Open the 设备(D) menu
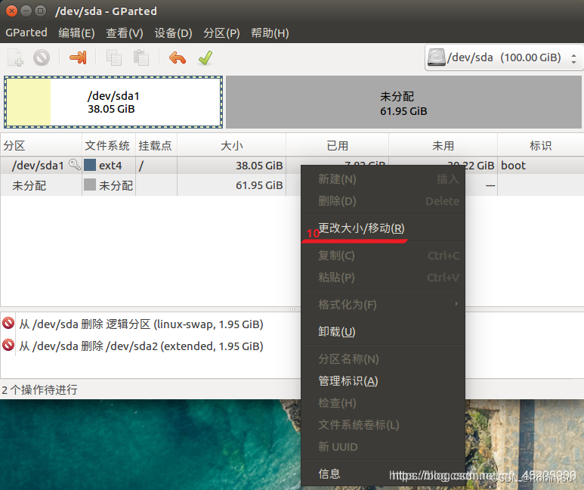The width and height of the screenshot is (584, 490). [173, 33]
